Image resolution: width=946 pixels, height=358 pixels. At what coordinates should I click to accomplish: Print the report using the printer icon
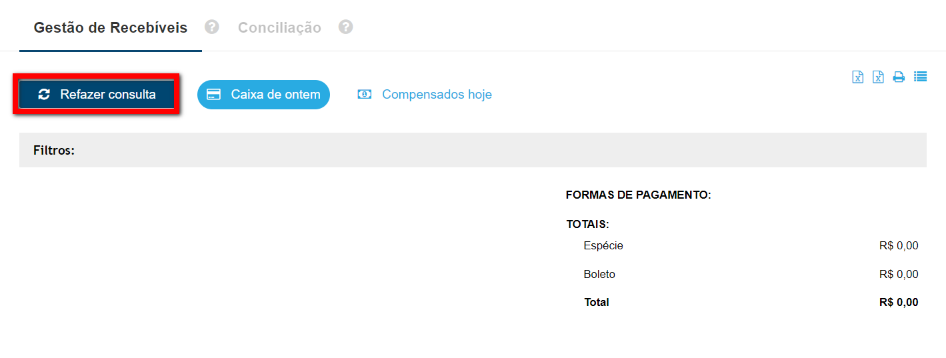899,77
